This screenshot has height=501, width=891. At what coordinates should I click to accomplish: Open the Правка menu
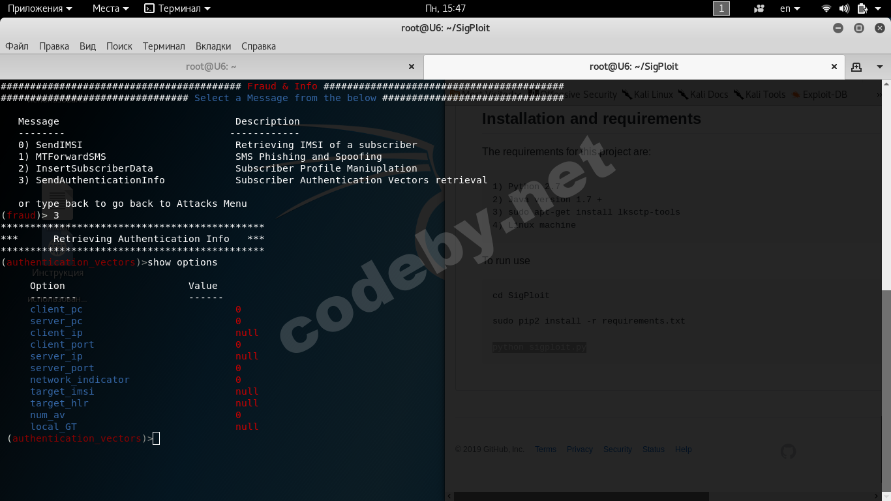click(x=54, y=46)
